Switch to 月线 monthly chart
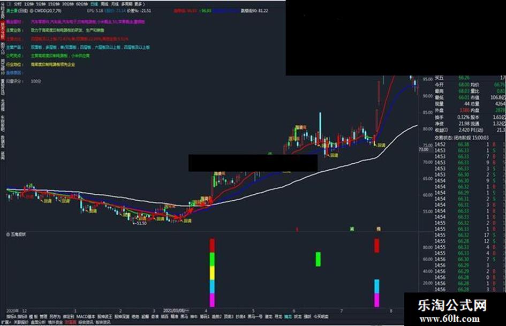This screenshot has width=506, height=326. click(115, 4)
